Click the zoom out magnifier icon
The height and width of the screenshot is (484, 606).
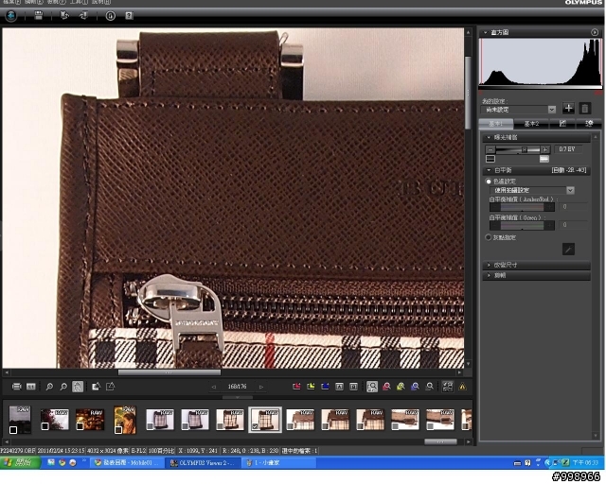(63, 387)
